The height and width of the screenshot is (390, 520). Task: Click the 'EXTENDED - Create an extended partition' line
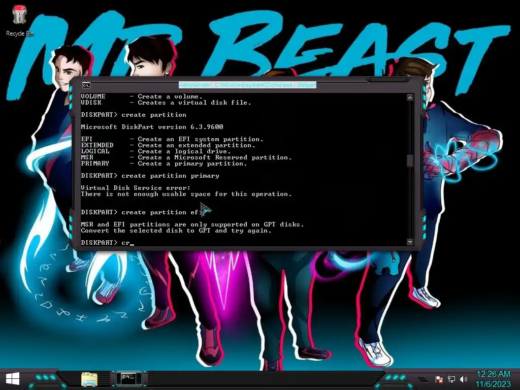[x=168, y=145]
